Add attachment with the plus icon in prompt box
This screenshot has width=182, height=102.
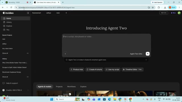[x=65, y=54]
